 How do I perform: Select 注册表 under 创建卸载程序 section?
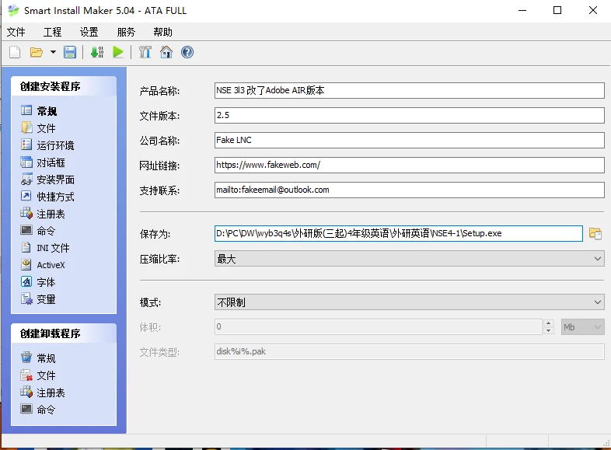click(51, 392)
